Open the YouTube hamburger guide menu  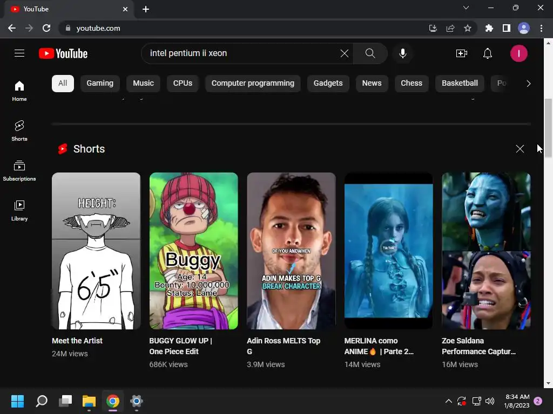click(19, 53)
